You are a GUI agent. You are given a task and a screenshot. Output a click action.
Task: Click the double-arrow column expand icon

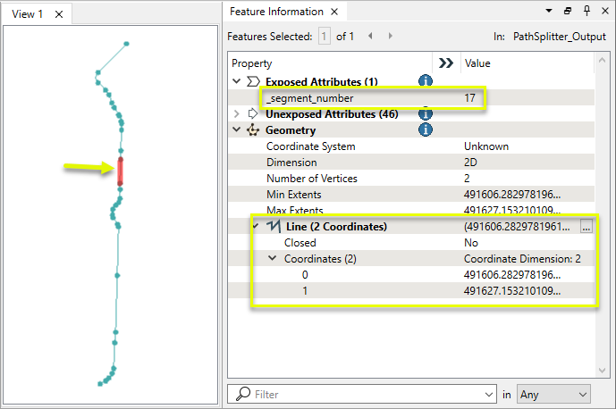pyautogui.click(x=444, y=63)
